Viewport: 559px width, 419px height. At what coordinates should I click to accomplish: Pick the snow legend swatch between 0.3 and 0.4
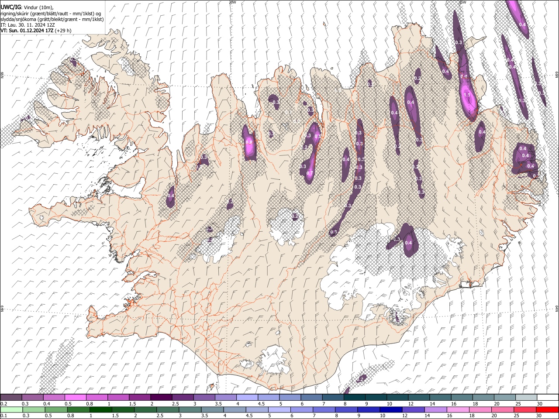tap(32, 397)
